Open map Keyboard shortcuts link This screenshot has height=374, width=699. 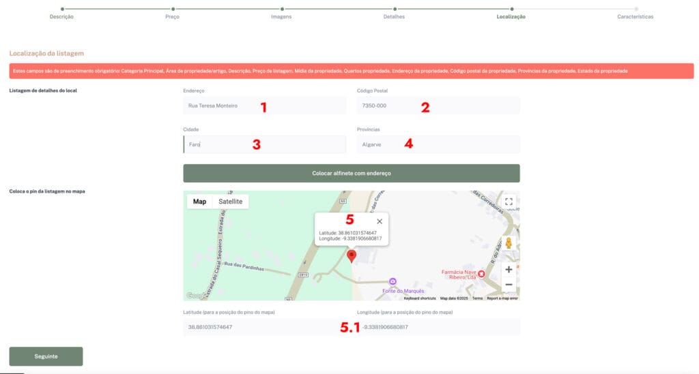pyautogui.click(x=420, y=298)
